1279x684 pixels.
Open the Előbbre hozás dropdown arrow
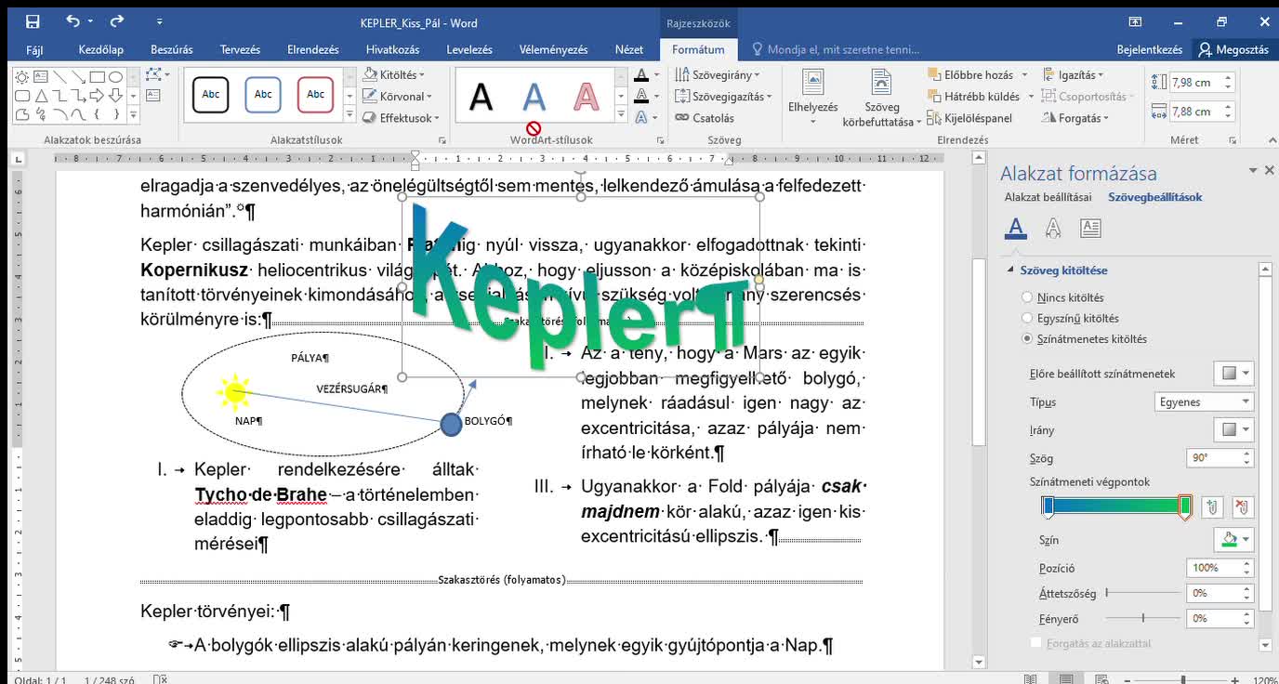click(x=1025, y=74)
